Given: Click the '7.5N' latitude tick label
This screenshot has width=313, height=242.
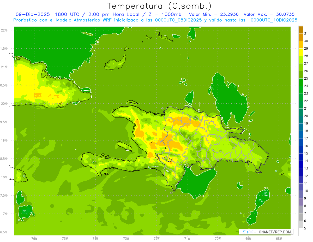Looking at the screenshot, I should (4, 196).
